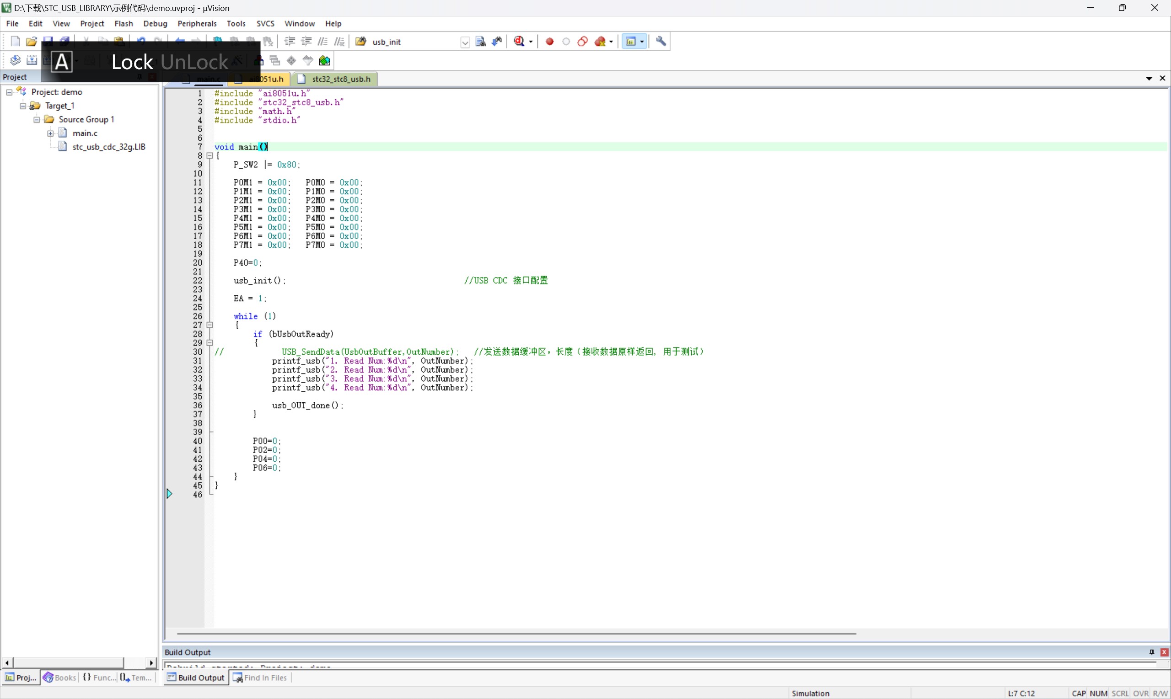
Task: Click the Incremental Find toolbar icon
Action: coord(497,42)
